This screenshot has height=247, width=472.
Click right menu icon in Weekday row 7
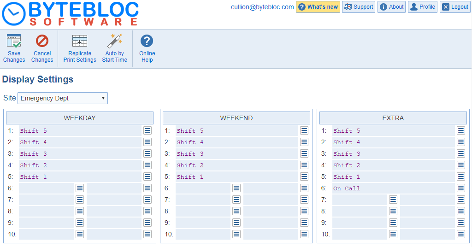click(147, 200)
